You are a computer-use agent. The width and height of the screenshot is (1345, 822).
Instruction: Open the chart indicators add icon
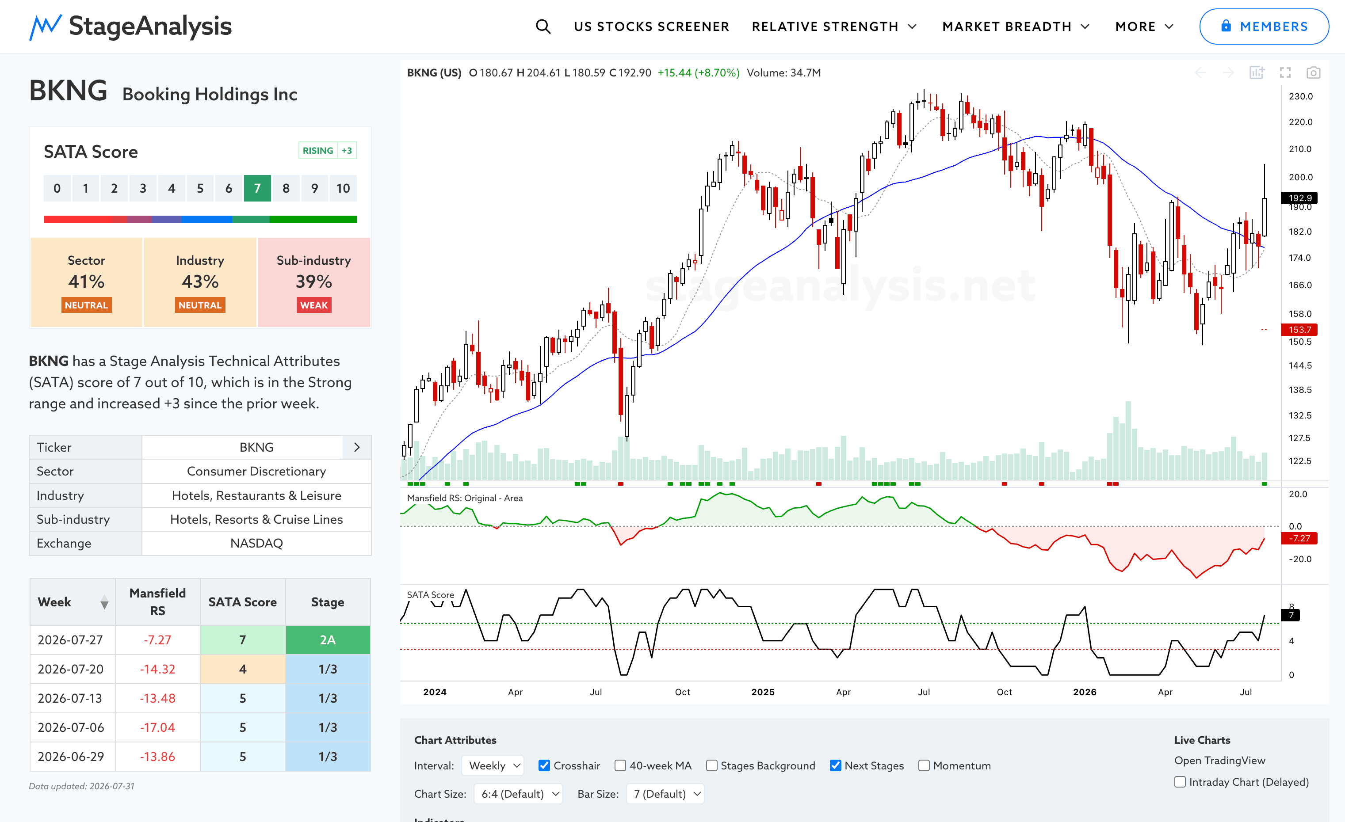[x=1257, y=72]
